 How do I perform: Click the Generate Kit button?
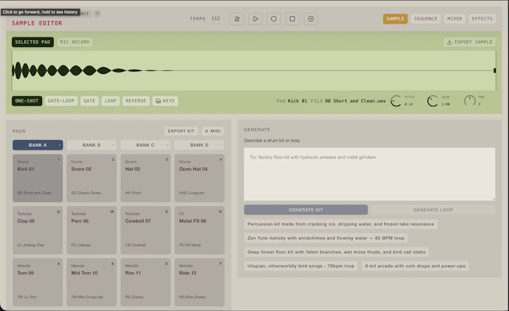pyautogui.click(x=306, y=210)
